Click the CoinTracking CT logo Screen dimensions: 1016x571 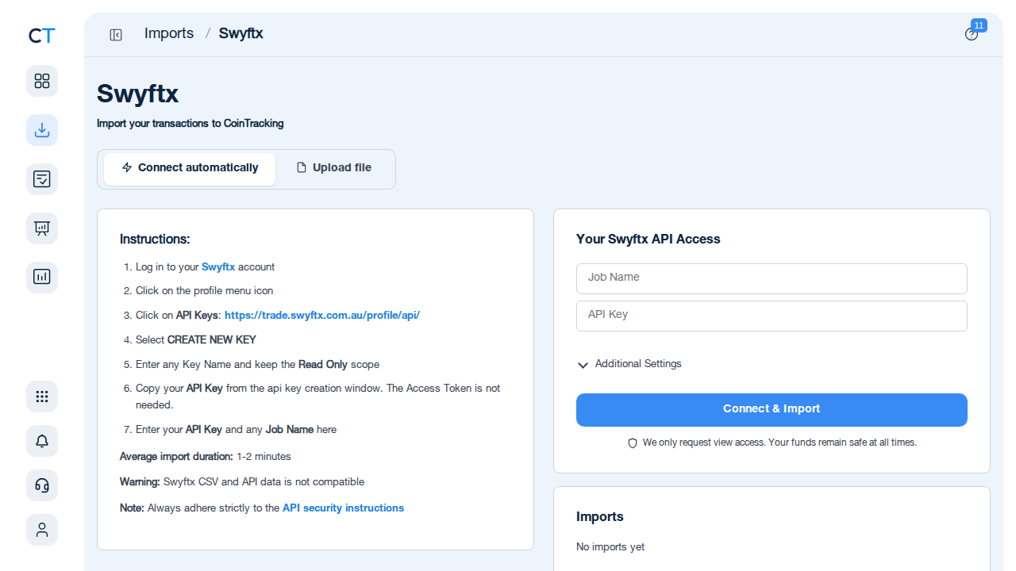point(42,36)
